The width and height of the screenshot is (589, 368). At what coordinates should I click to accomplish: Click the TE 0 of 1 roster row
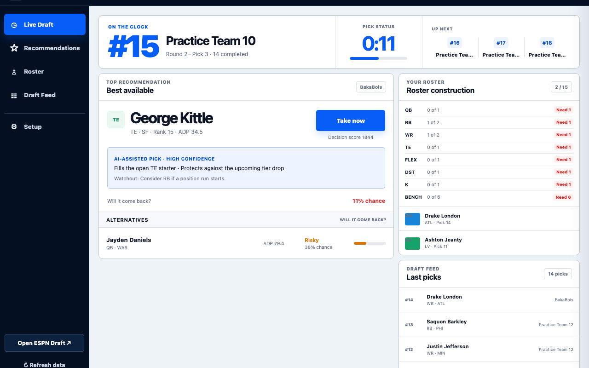click(488, 147)
